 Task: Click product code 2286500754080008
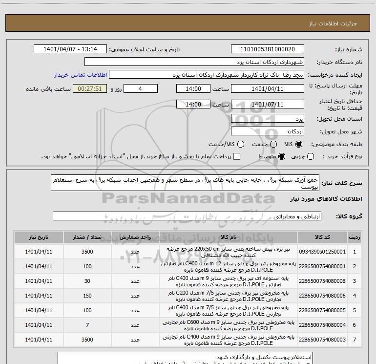(322, 281)
